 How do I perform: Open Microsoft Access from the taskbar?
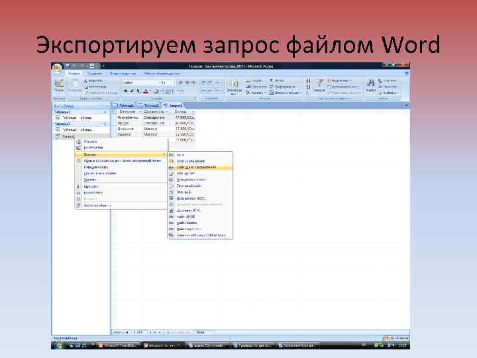(x=162, y=345)
